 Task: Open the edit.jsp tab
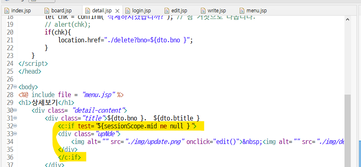[x=176, y=11]
